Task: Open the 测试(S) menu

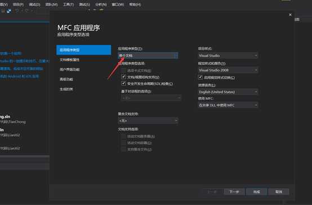Action: coord(84,4)
